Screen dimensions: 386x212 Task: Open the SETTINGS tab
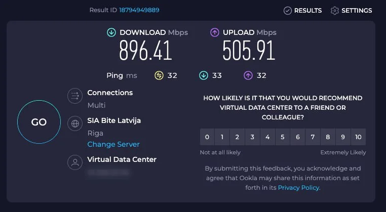click(357, 10)
